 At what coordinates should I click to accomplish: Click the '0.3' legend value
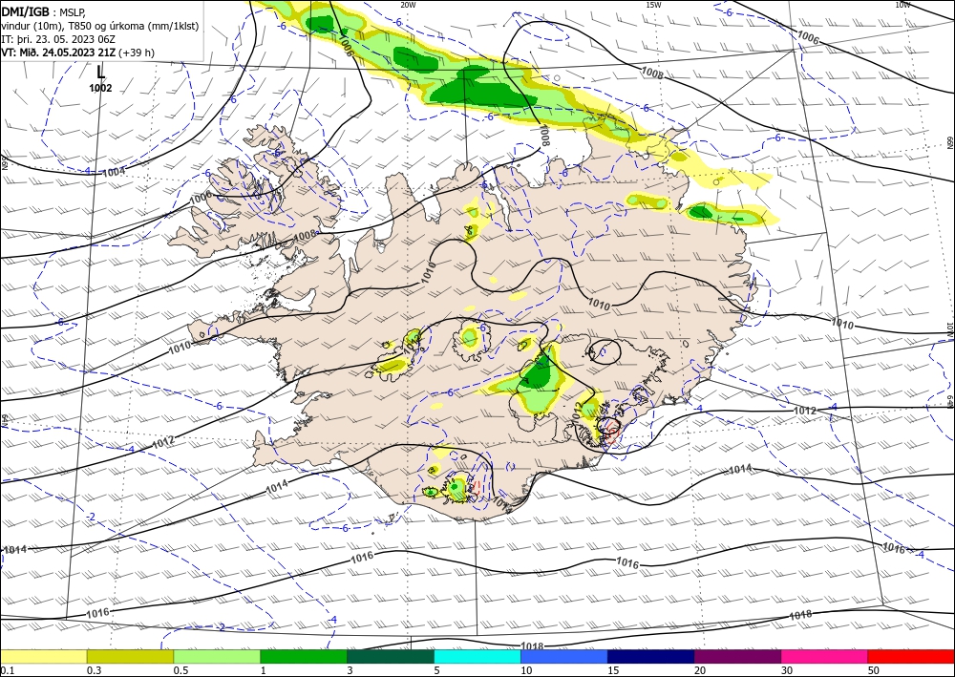click(94, 670)
